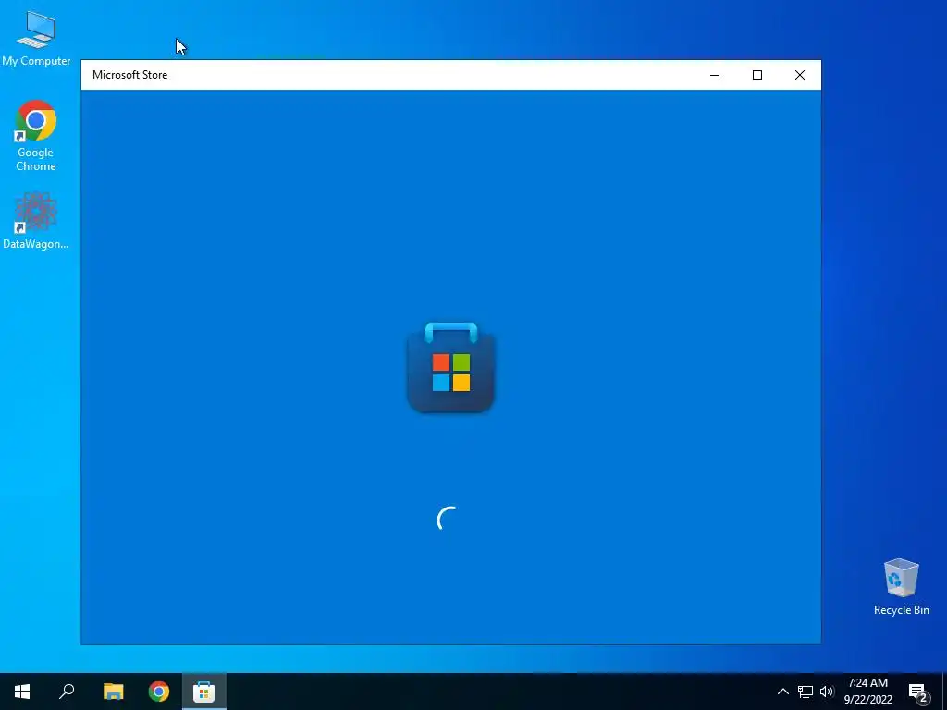Open the Windows Start menu
This screenshot has height=710, width=947.
[22, 692]
